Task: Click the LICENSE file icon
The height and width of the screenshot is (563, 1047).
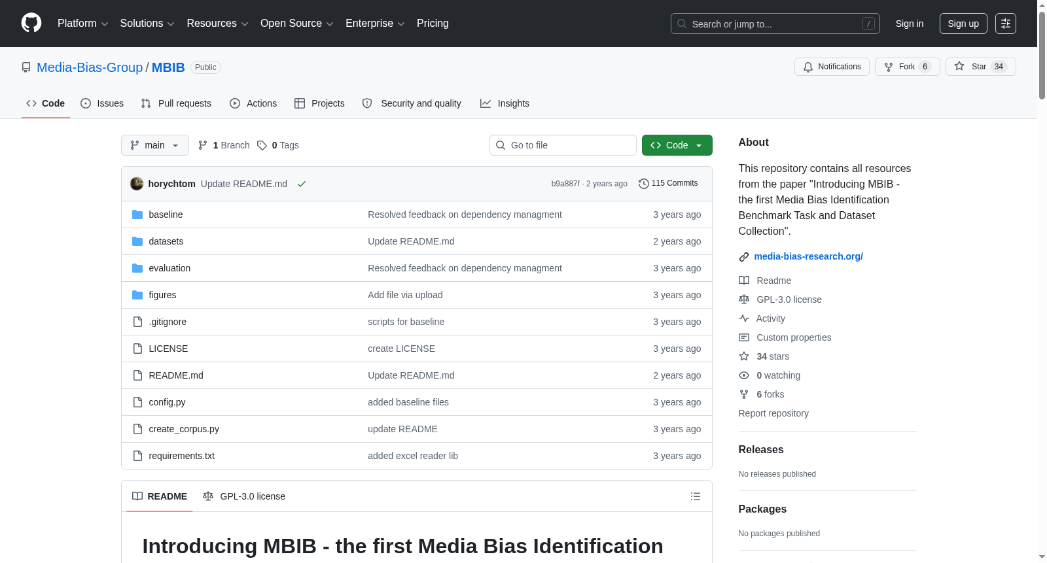Action: pyautogui.click(x=137, y=349)
